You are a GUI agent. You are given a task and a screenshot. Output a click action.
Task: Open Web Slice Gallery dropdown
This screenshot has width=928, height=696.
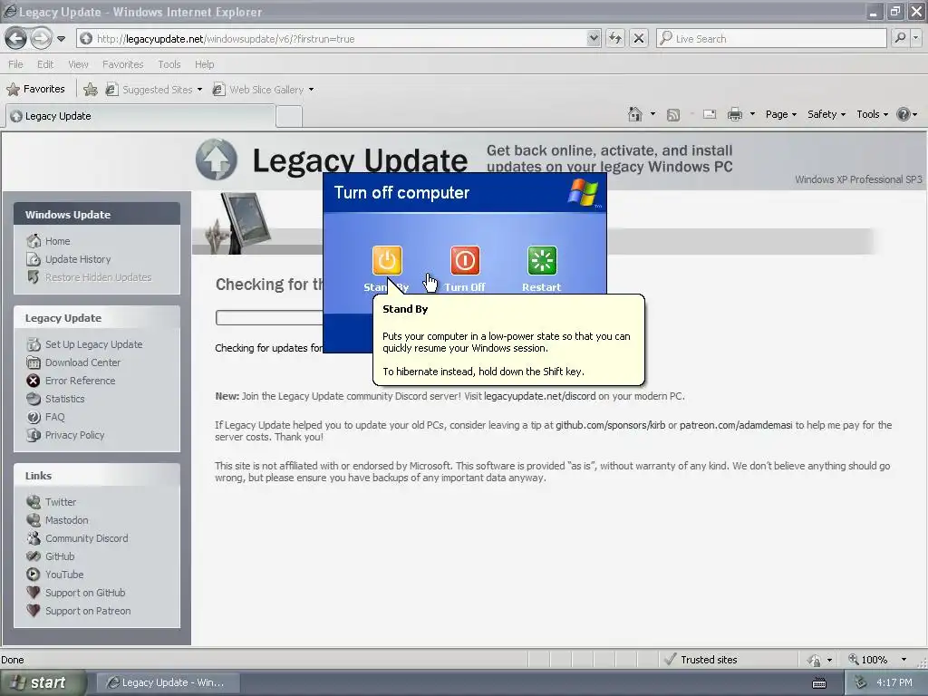coord(263,90)
